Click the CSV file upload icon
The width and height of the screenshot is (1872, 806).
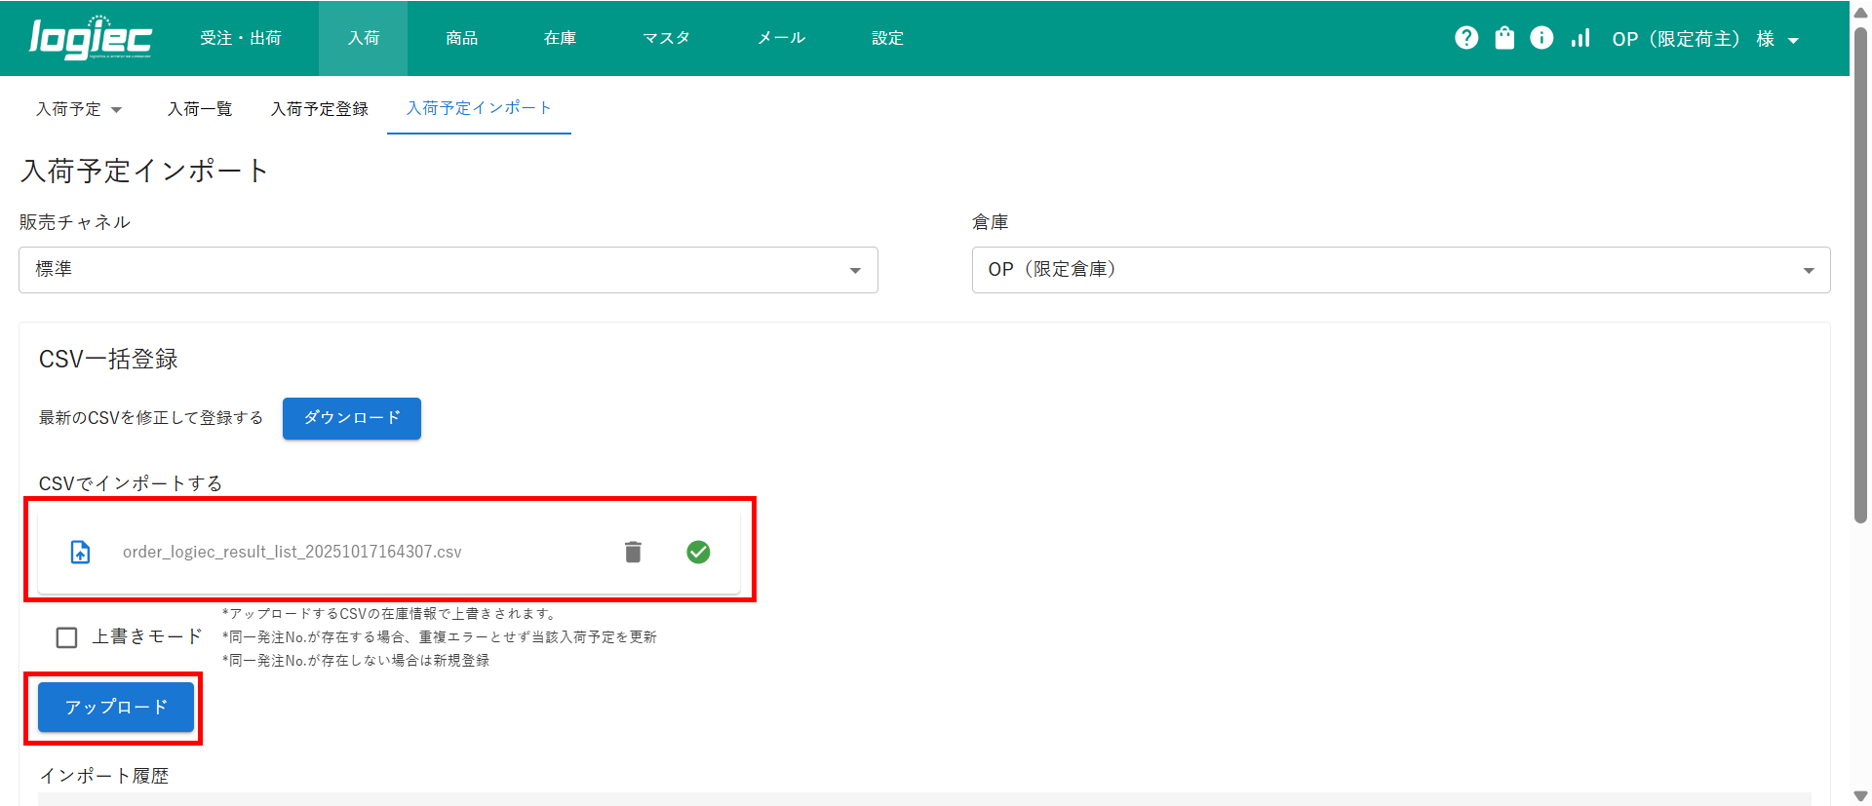pos(81,552)
